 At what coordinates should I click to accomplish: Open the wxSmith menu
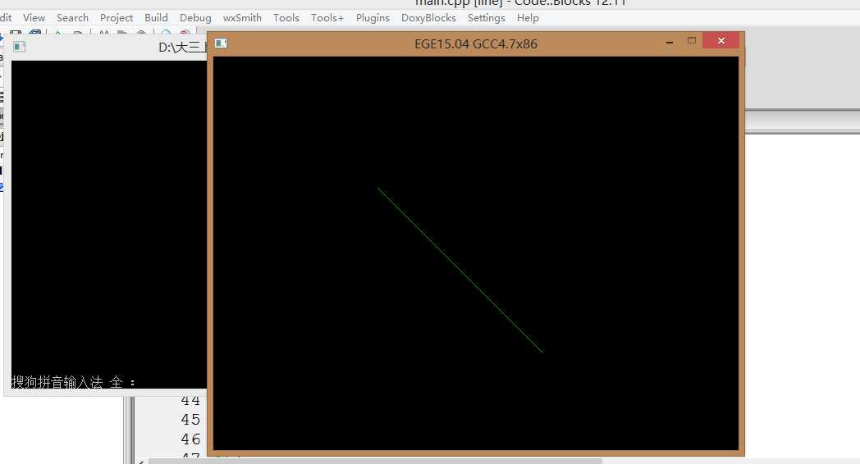(242, 18)
